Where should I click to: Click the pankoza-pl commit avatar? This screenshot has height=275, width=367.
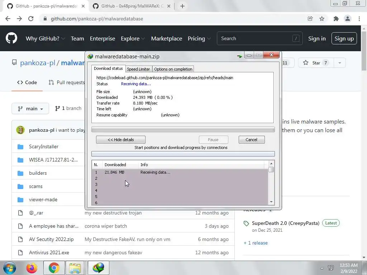pyautogui.click(x=20, y=130)
